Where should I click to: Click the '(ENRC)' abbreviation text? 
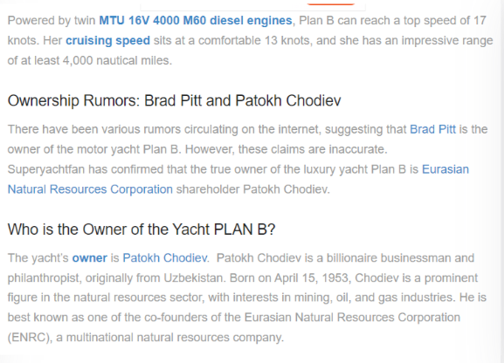pos(30,338)
